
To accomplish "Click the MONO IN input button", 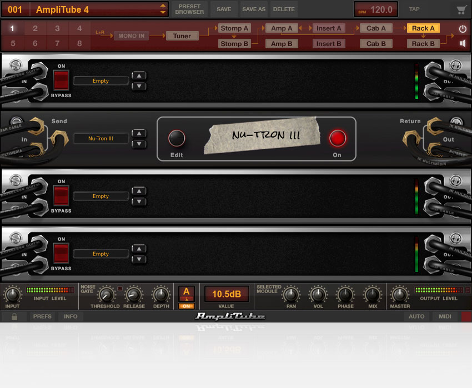I will (131, 36).
